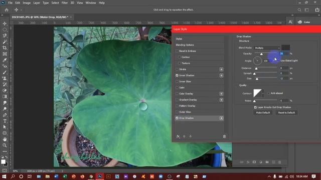
Task: Click the Make Default button
Action: tap(263, 112)
